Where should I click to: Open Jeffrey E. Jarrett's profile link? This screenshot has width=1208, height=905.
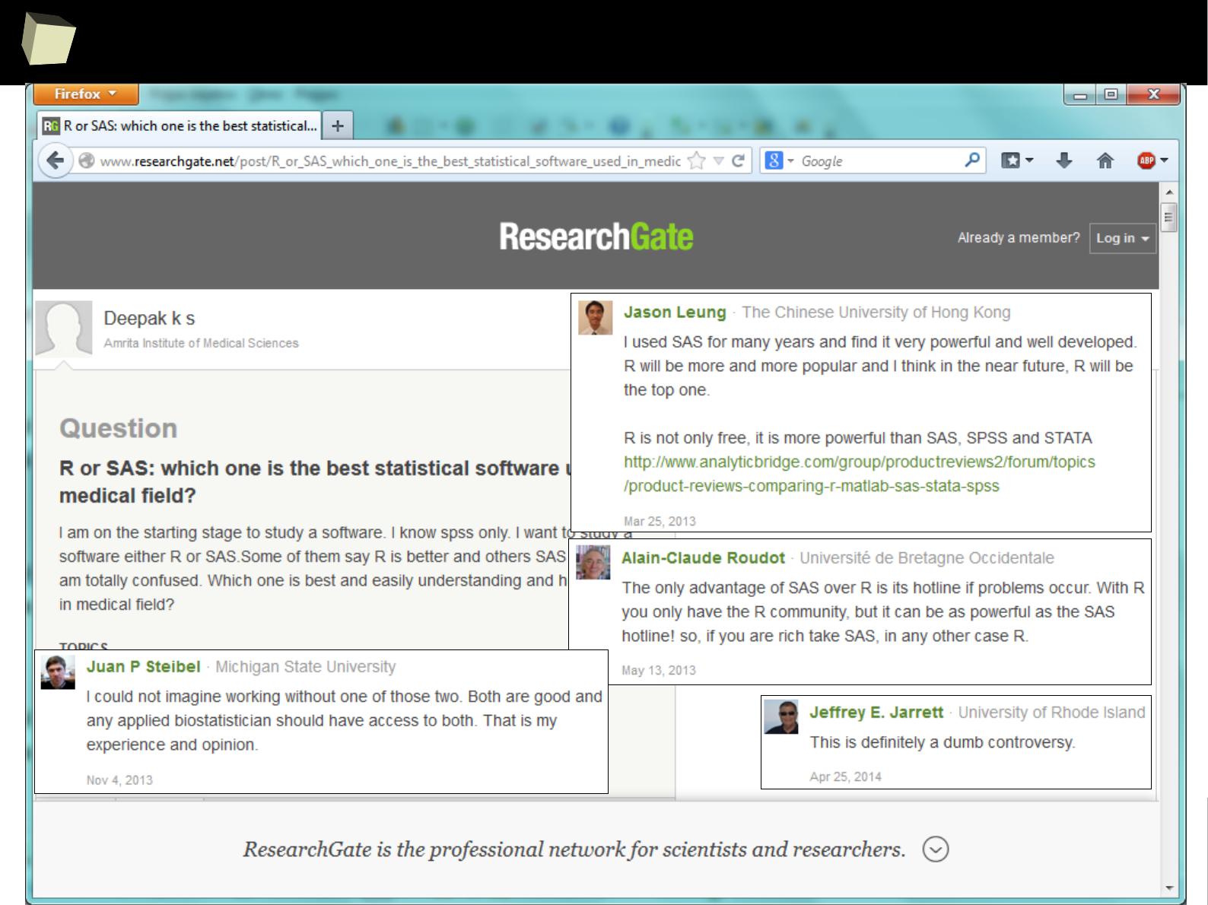(876, 713)
